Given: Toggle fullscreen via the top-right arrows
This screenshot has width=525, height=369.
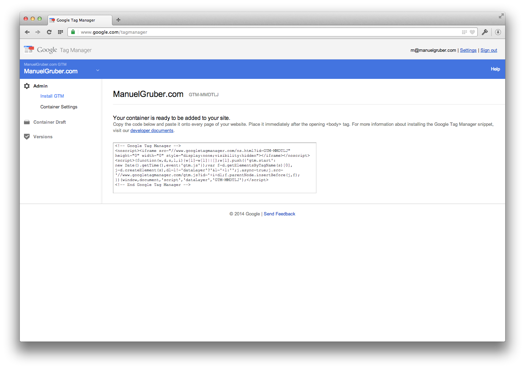Looking at the screenshot, I should (501, 16).
